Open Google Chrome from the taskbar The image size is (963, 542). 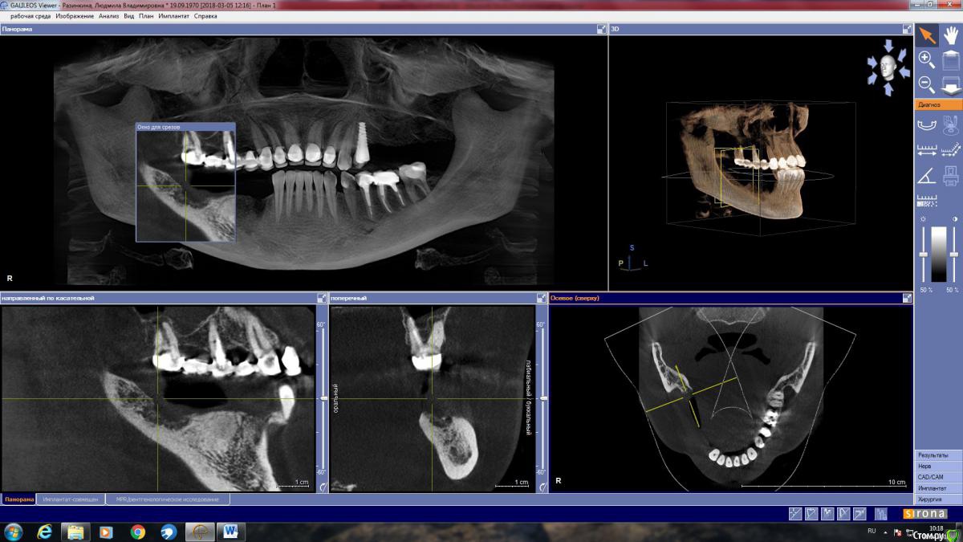pyautogui.click(x=138, y=532)
